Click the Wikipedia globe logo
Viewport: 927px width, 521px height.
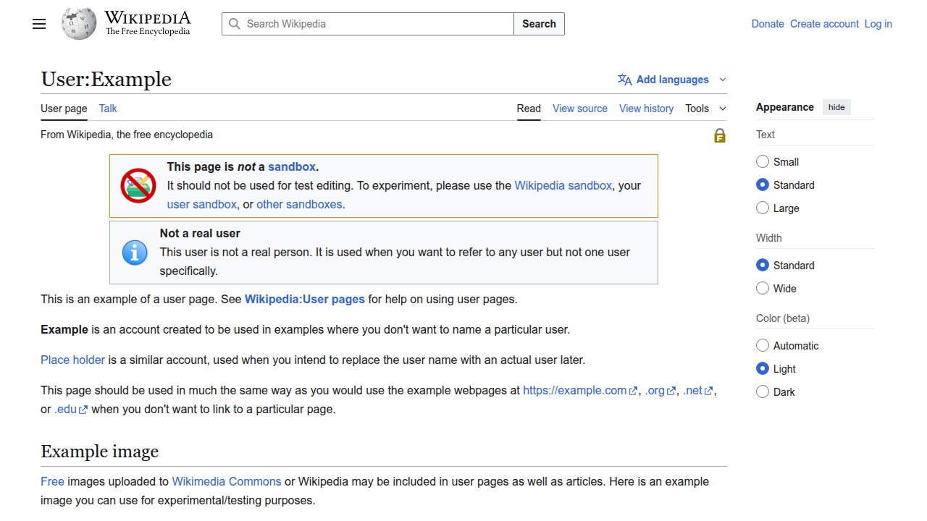point(78,23)
